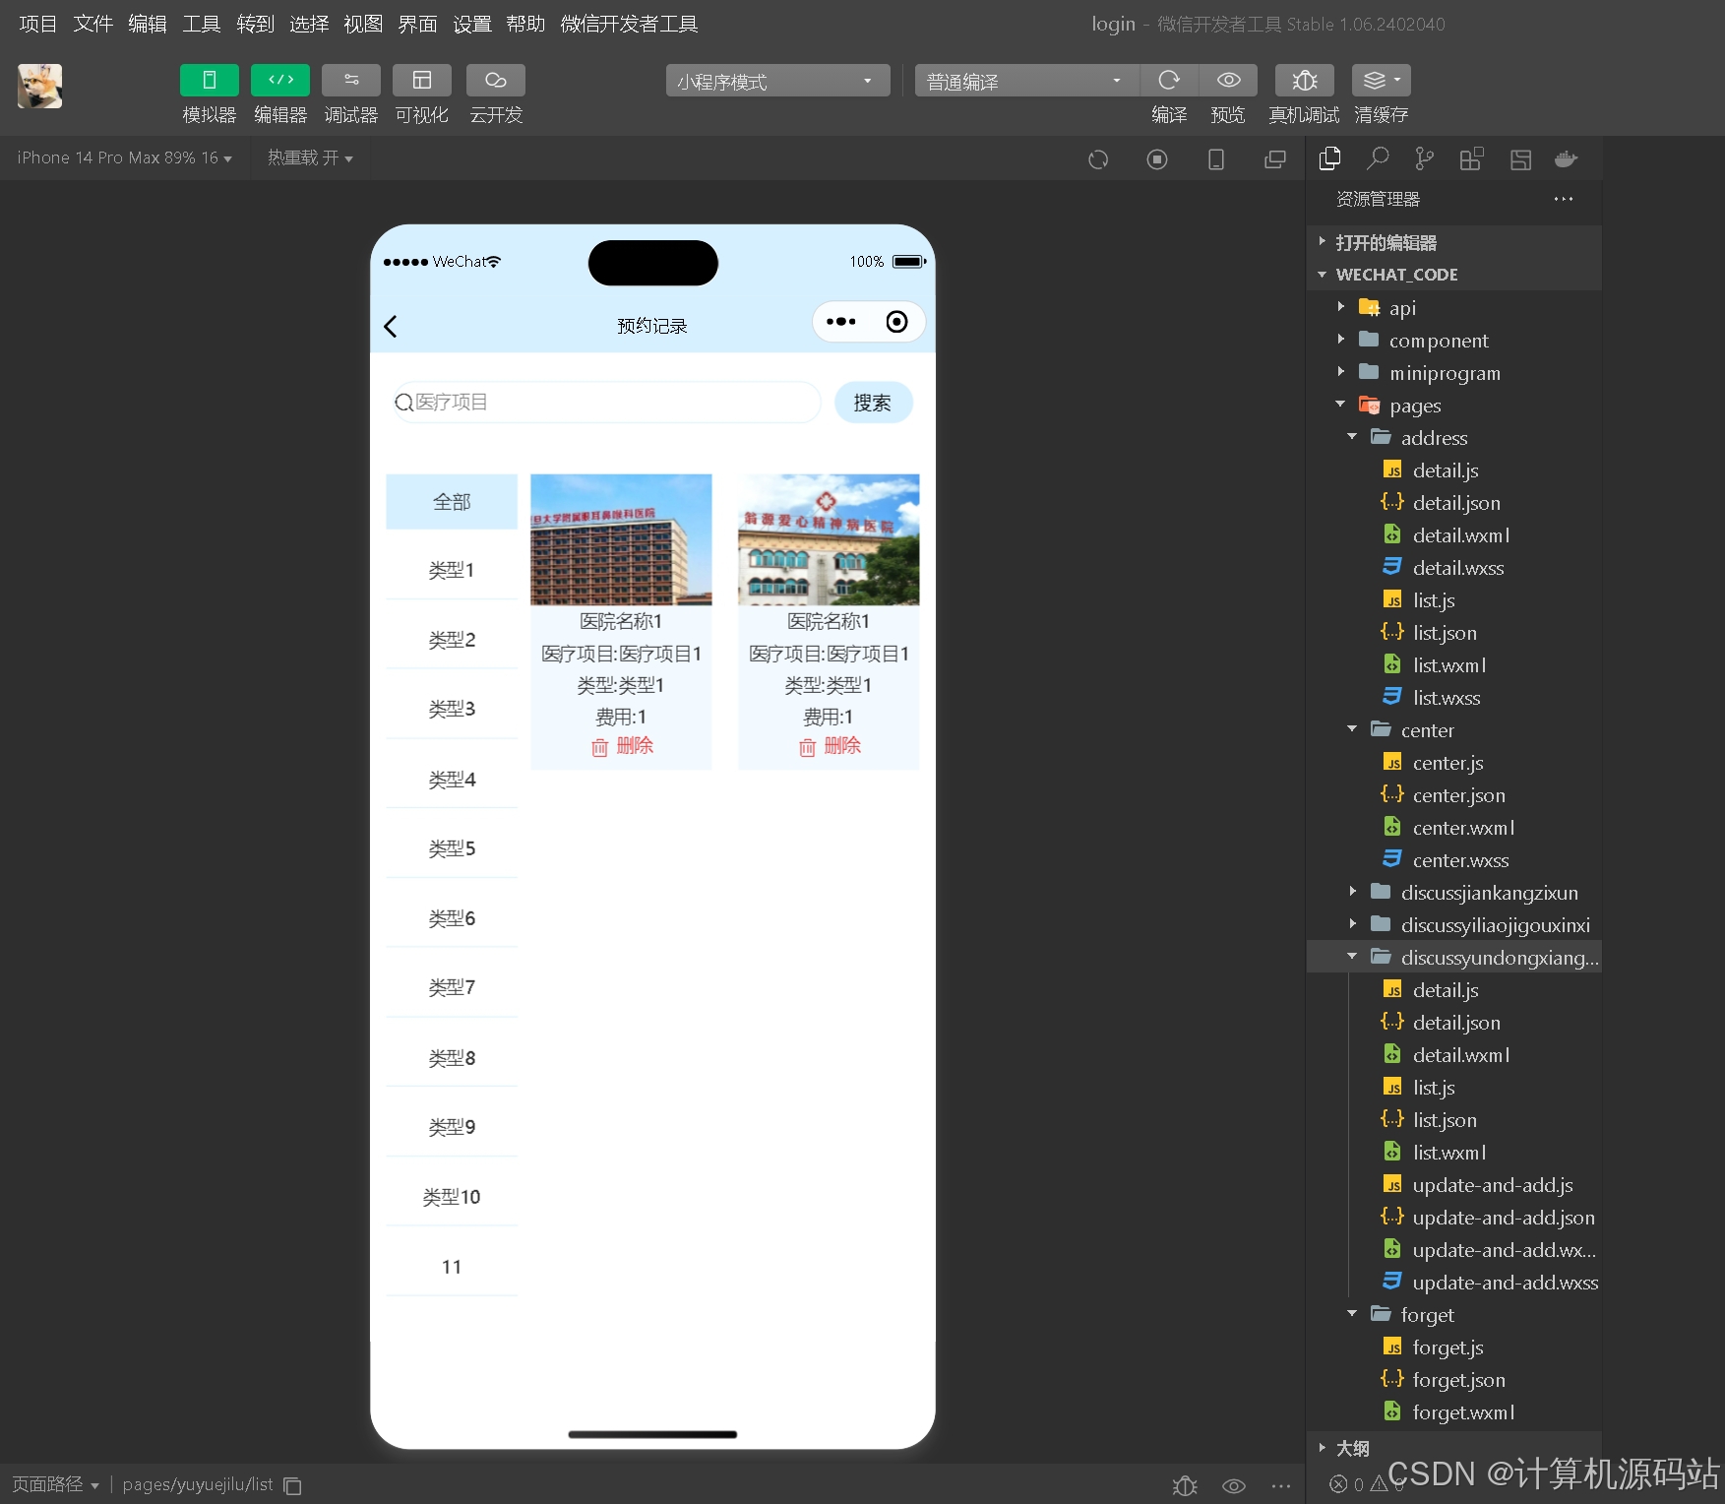The image size is (1725, 1504).
Task: Toggle the simulator panel button
Action: pos(209,81)
